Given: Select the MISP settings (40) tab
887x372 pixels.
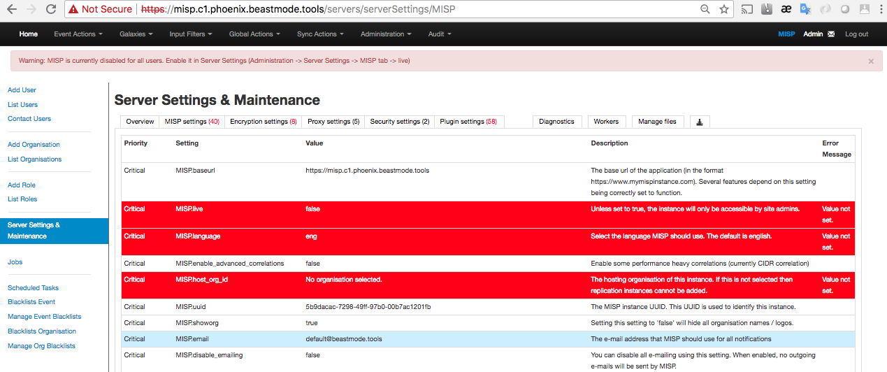Looking at the screenshot, I should pyautogui.click(x=192, y=122).
